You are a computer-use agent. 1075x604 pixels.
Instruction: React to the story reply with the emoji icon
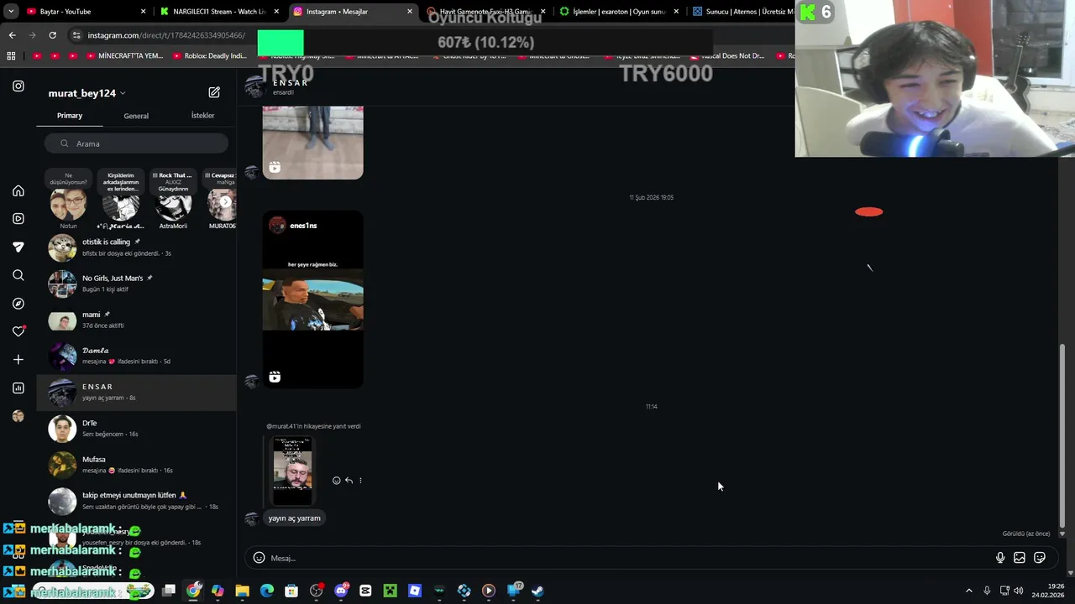click(x=337, y=481)
